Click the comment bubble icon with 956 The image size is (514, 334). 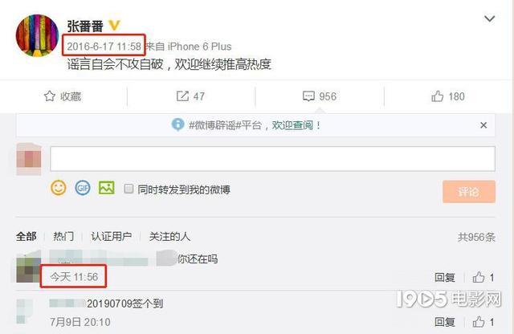point(308,96)
